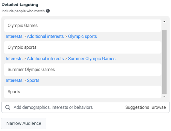Open Browse in the targeting search box
This screenshot has width=171, height=131.
click(x=159, y=107)
